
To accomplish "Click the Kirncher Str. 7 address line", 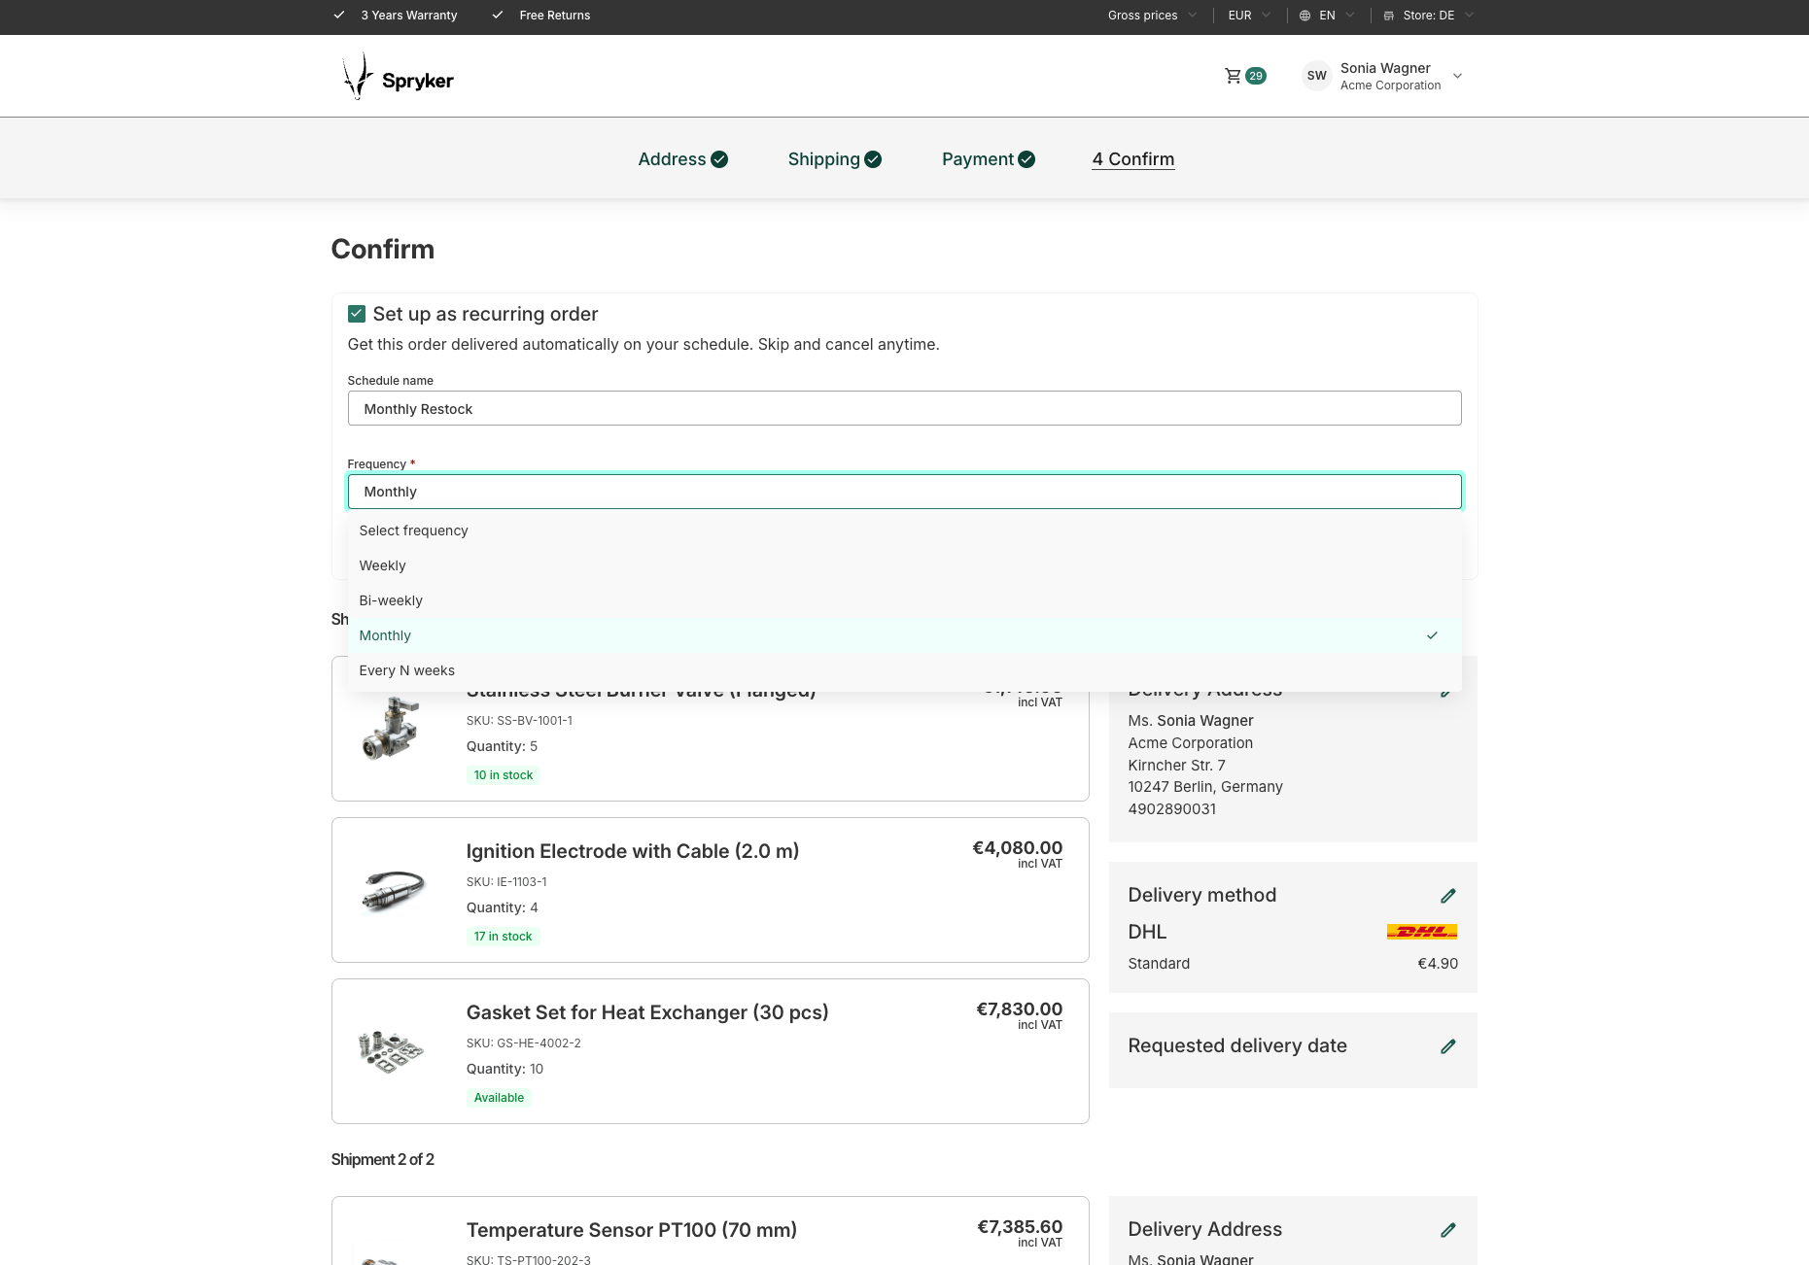I will tap(1176, 766).
